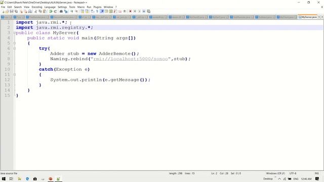The image size is (324, 182).
Task: Open the File menu
Action: point(3,7)
